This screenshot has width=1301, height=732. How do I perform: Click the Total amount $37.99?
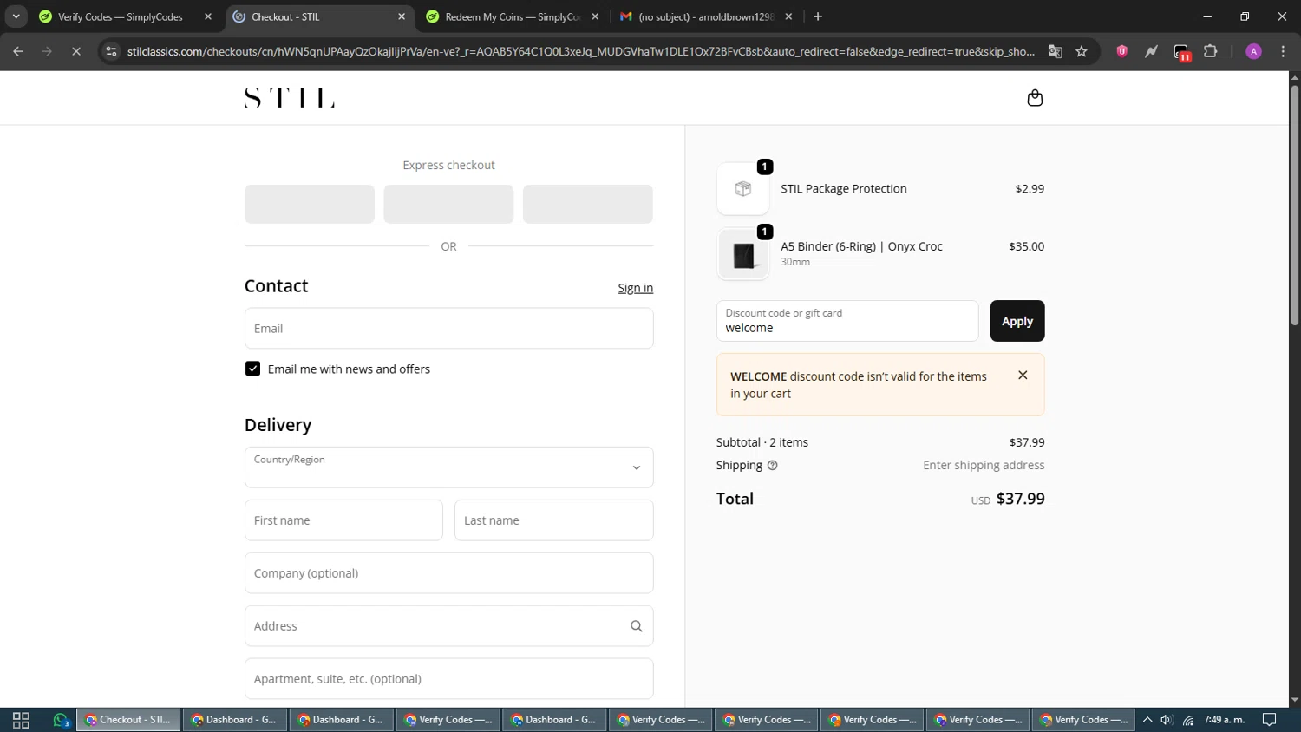pyautogui.click(x=1020, y=499)
